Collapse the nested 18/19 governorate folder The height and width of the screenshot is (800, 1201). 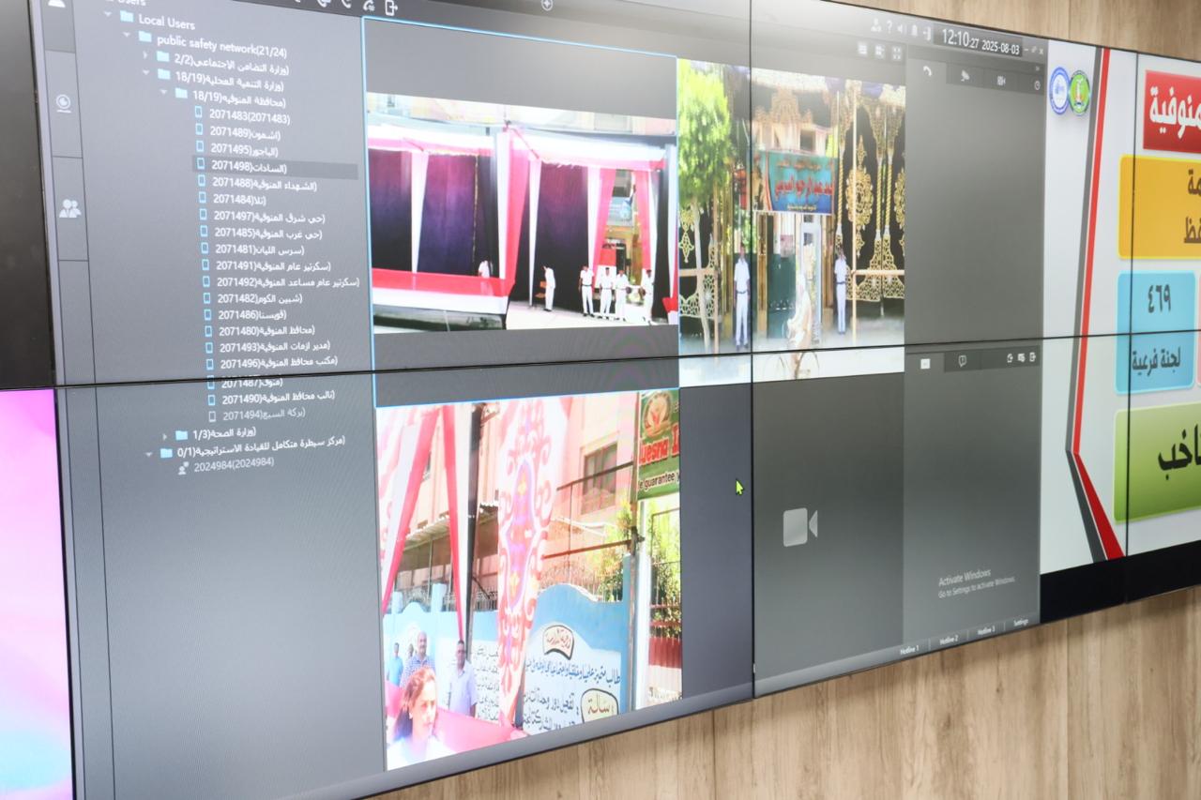(x=165, y=92)
